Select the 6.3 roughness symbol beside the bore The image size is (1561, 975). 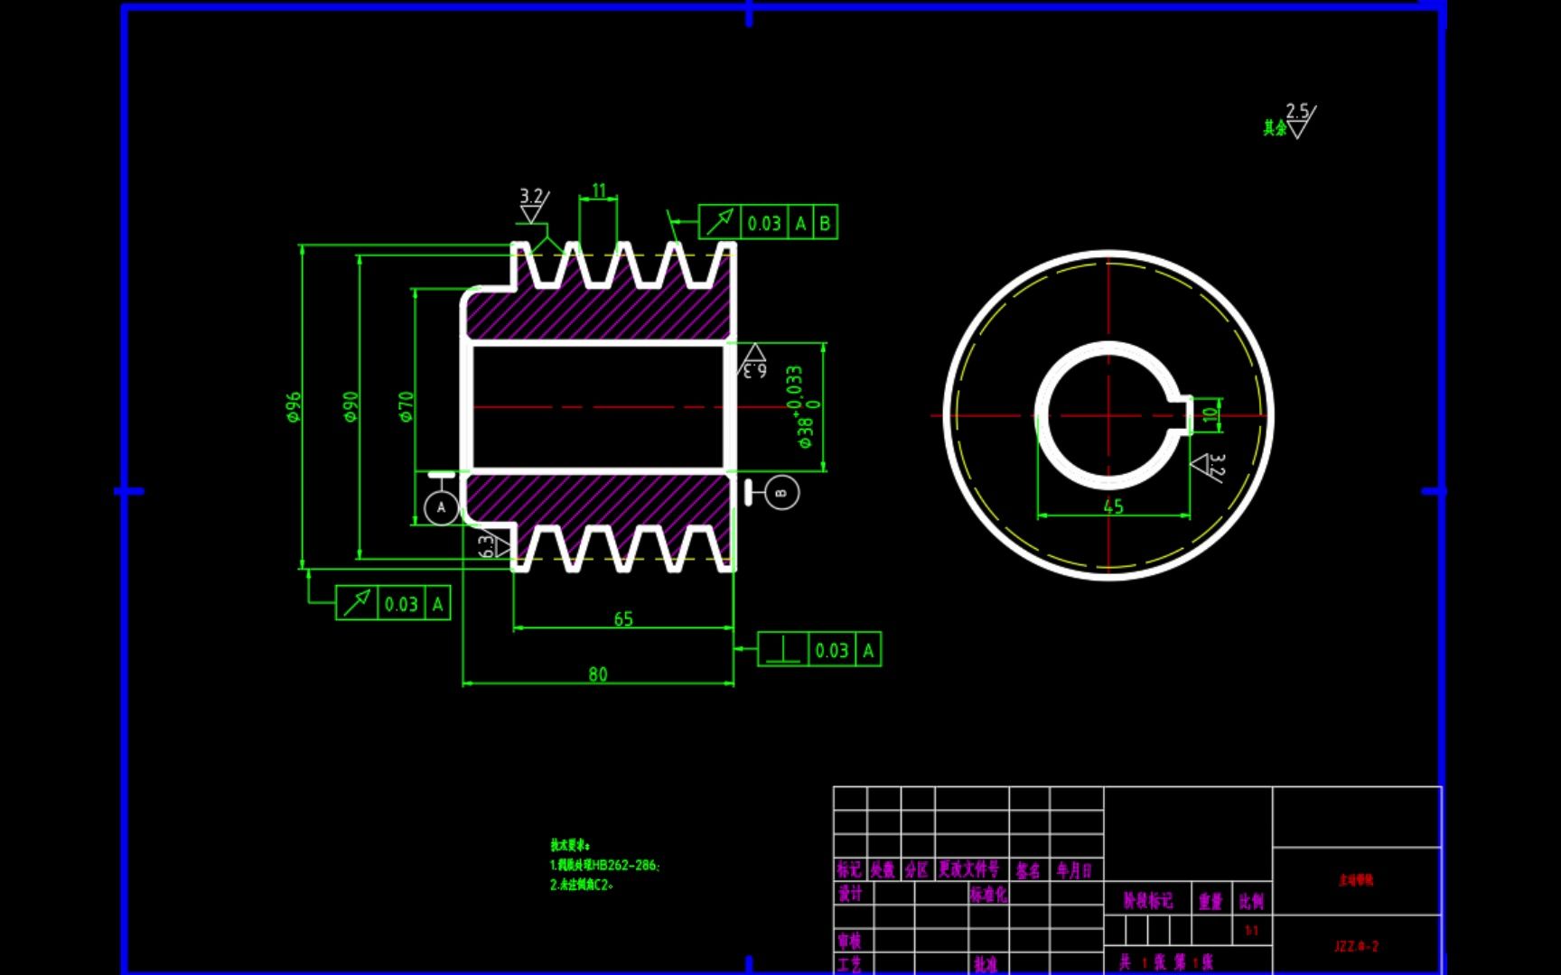pos(753,360)
